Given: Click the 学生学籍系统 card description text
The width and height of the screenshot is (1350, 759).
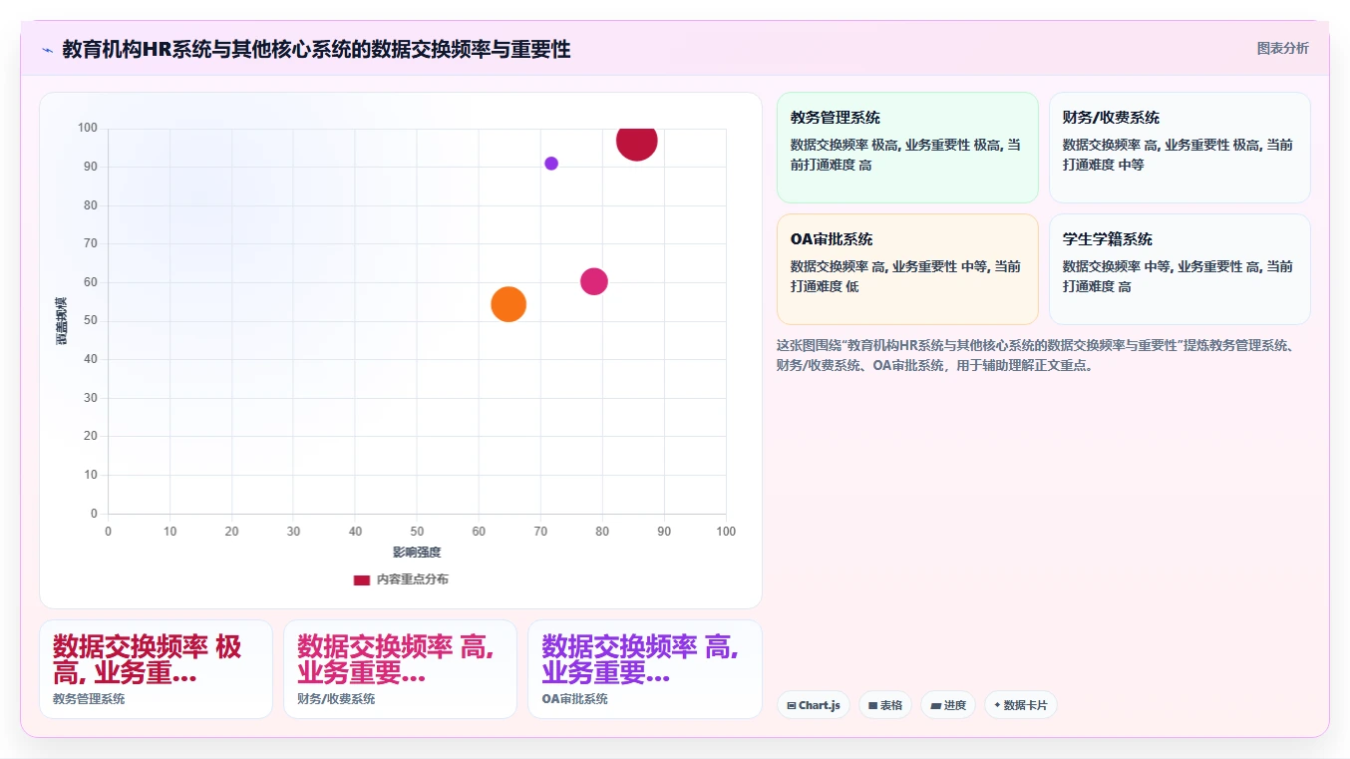Looking at the screenshot, I should pos(1178,276).
